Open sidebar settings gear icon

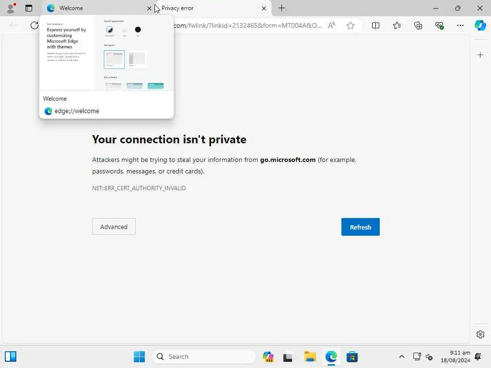pos(480,334)
